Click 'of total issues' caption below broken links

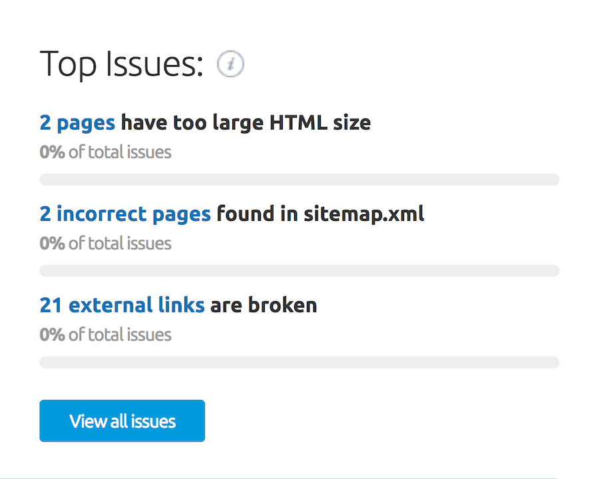(120, 335)
